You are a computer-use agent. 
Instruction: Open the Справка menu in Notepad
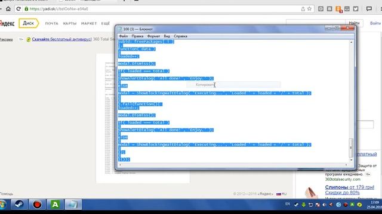pos(180,36)
